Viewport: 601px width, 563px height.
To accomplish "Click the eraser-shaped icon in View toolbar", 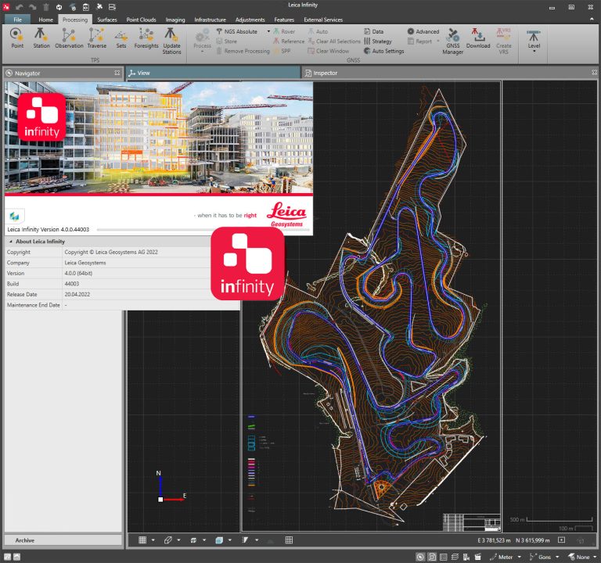I will [168, 540].
